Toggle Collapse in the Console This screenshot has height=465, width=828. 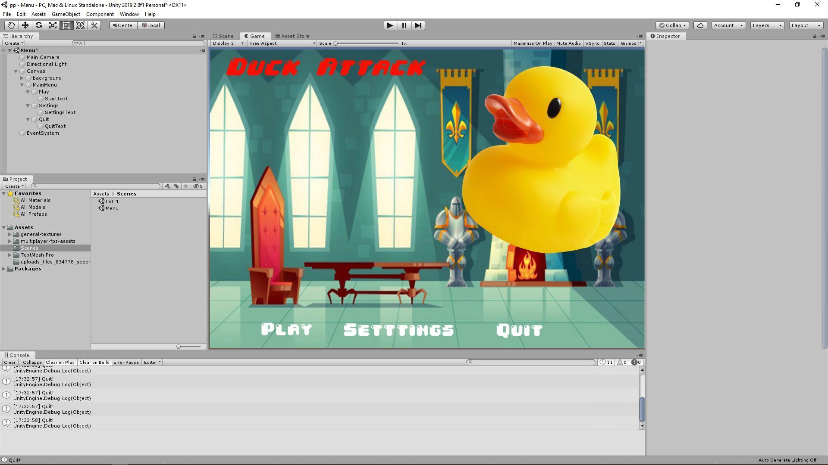pyautogui.click(x=32, y=363)
